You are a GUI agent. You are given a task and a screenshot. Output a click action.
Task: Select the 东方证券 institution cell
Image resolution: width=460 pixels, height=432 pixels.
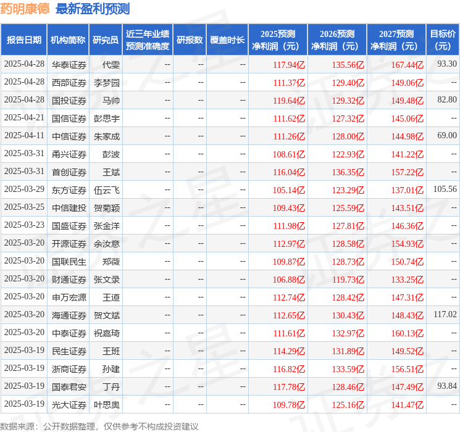click(69, 190)
